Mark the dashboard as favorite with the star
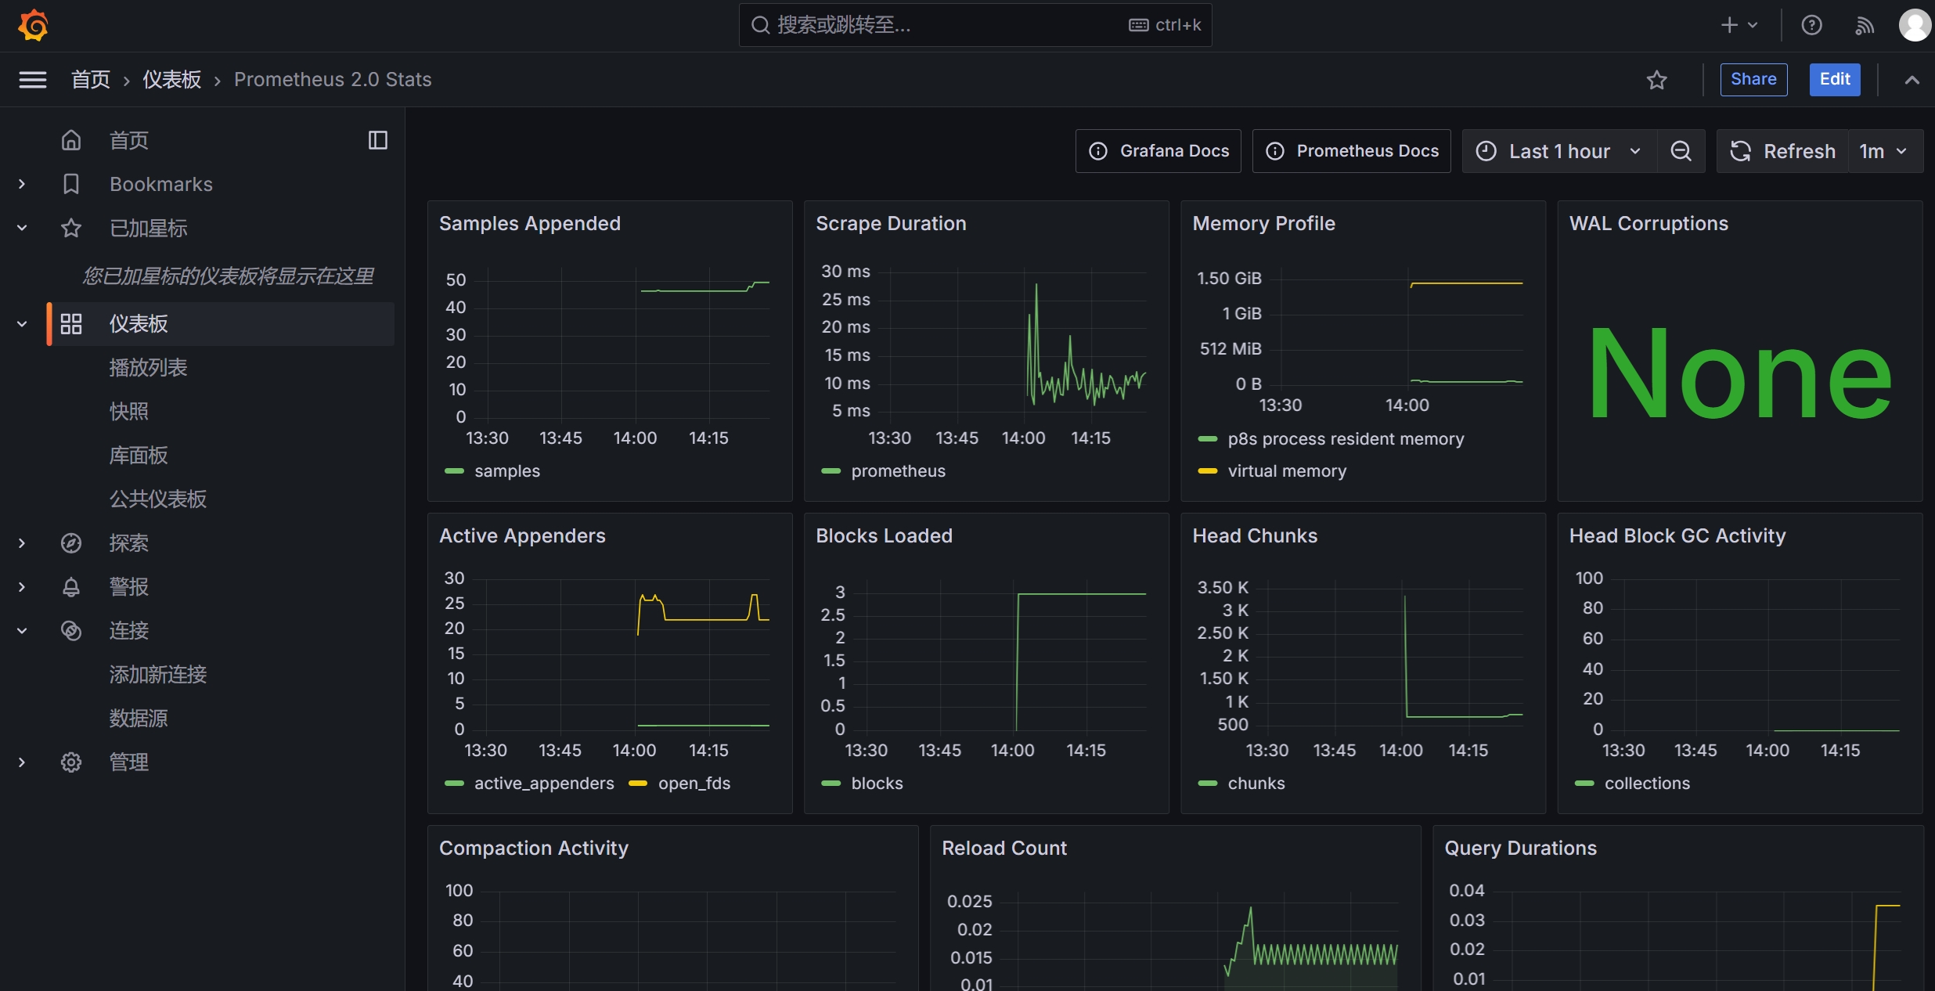The height and width of the screenshot is (991, 1935). (x=1656, y=80)
